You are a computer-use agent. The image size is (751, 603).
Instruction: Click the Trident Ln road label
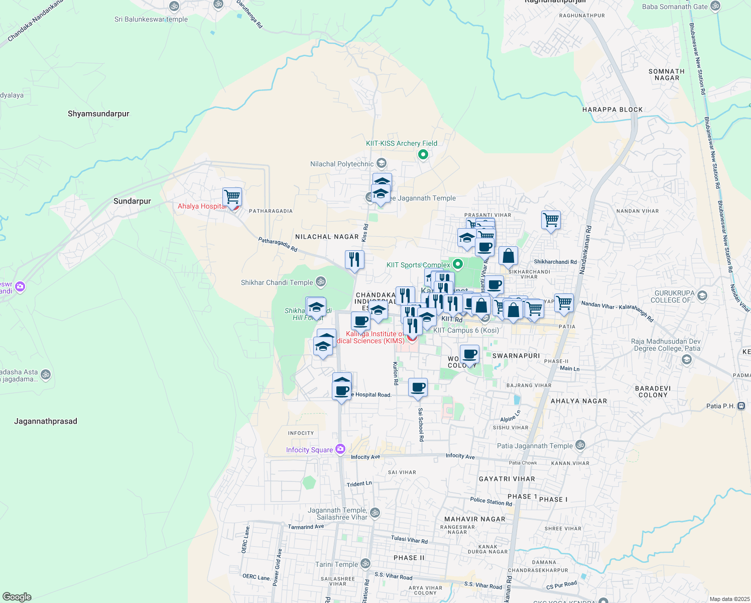pos(359,484)
